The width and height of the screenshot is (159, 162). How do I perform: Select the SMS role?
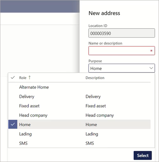(x=23, y=143)
